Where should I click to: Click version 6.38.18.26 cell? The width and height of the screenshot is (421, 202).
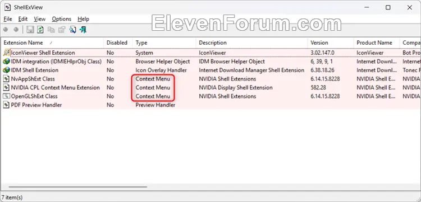(x=322, y=70)
